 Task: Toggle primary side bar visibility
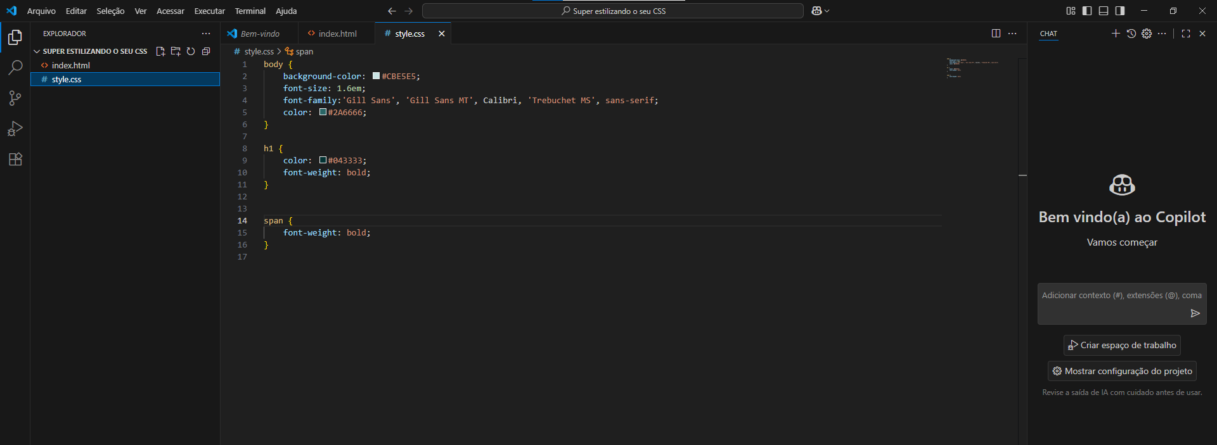click(x=1087, y=11)
